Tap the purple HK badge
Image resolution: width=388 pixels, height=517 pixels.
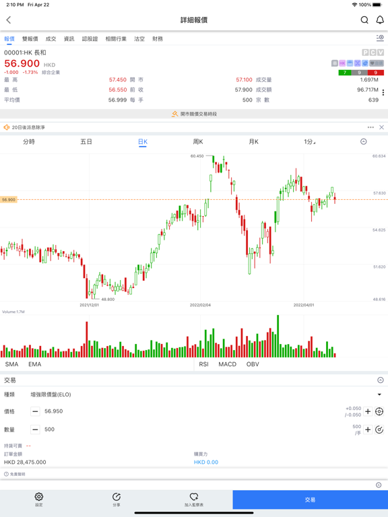(x=342, y=63)
